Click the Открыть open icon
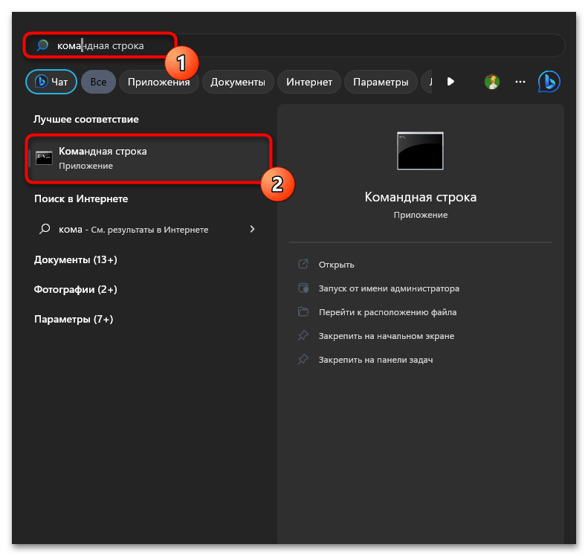Image resolution: width=588 pixels, height=556 pixels. [x=303, y=264]
